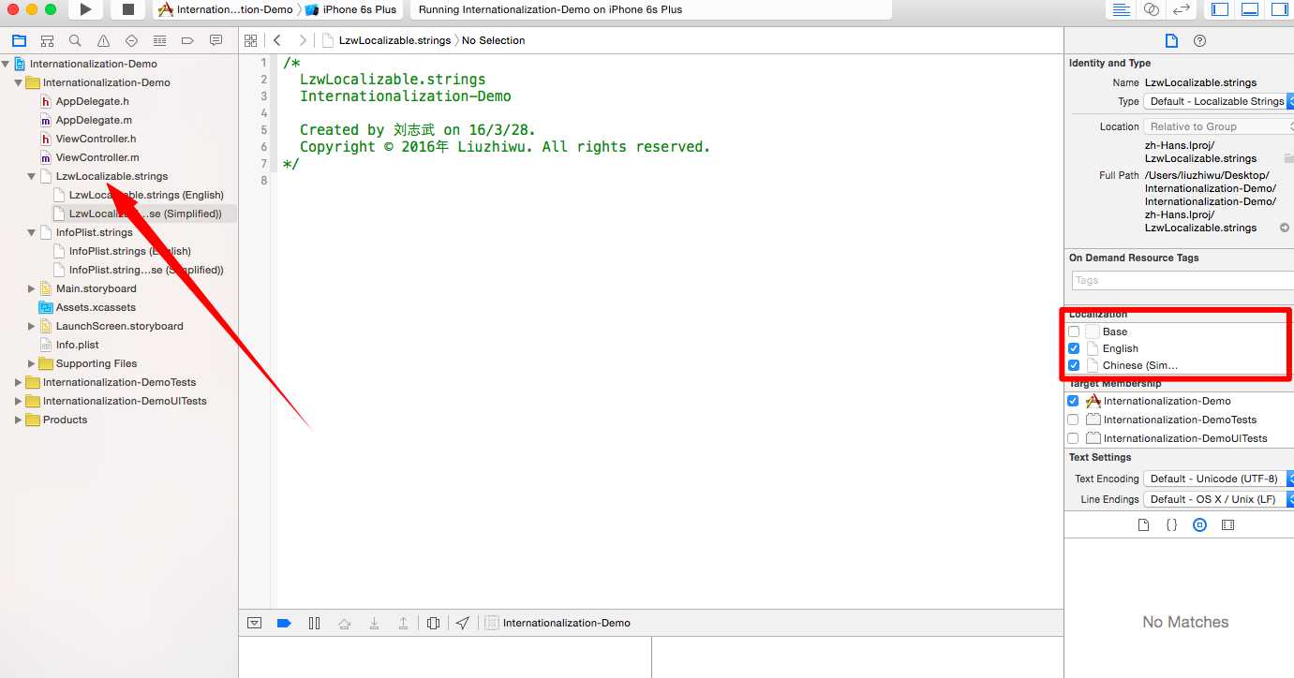Open the related items grid menu
The height and width of the screenshot is (678, 1294).
click(250, 40)
